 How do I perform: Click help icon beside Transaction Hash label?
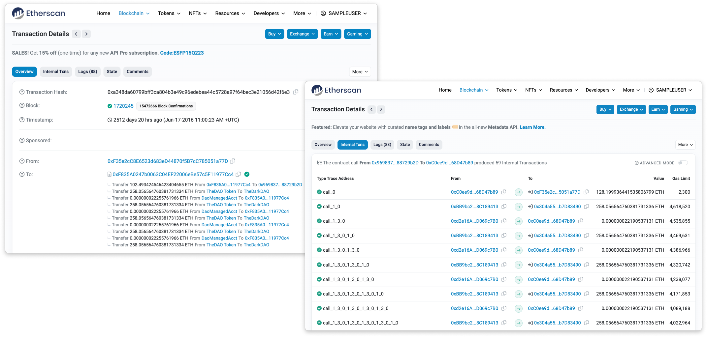click(22, 92)
